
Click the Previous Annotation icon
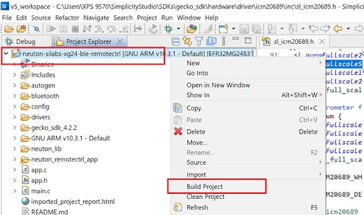293,29
